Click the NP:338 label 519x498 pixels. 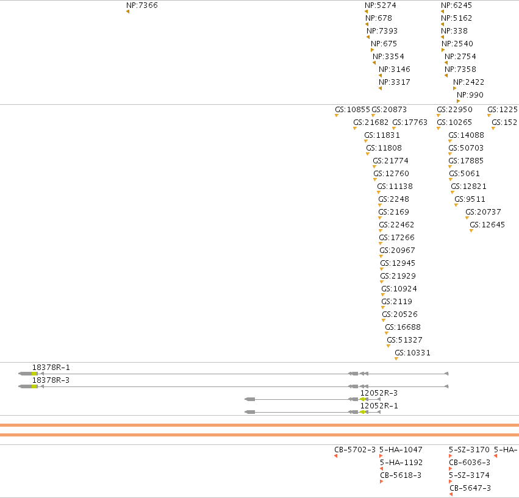(x=454, y=31)
